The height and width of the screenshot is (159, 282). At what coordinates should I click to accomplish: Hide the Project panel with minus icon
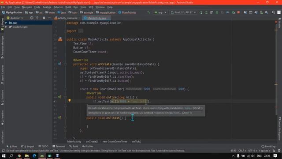49,18
